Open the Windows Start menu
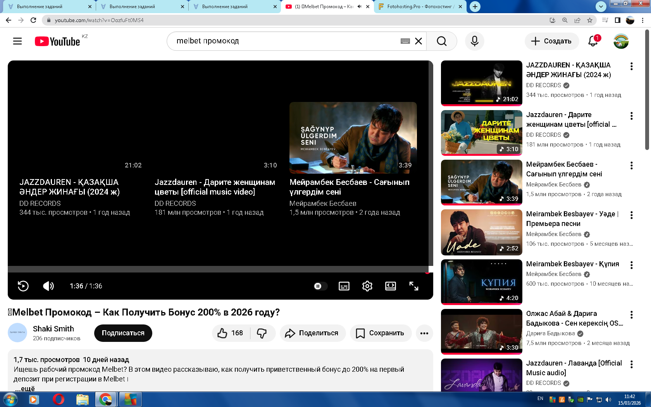The image size is (651, 407). point(10,399)
